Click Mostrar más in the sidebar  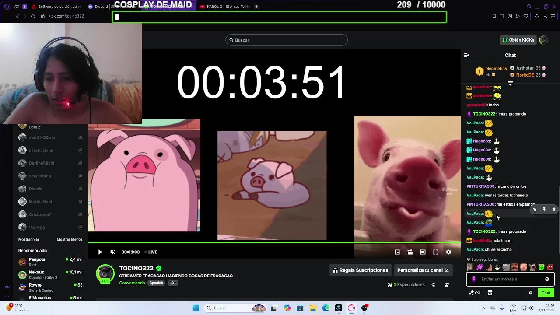(x=29, y=239)
